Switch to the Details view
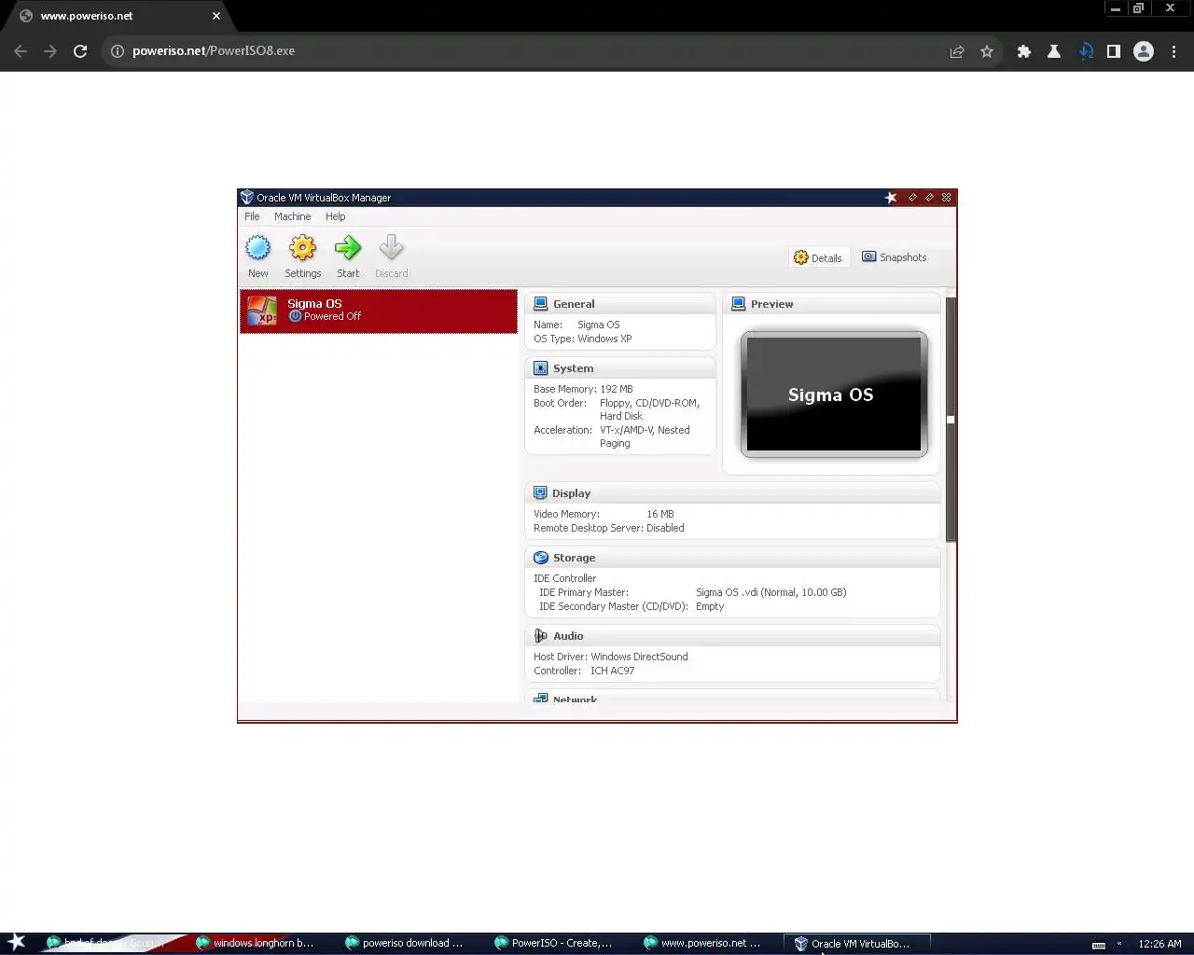The image size is (1194, 955). tap(818, 257)
